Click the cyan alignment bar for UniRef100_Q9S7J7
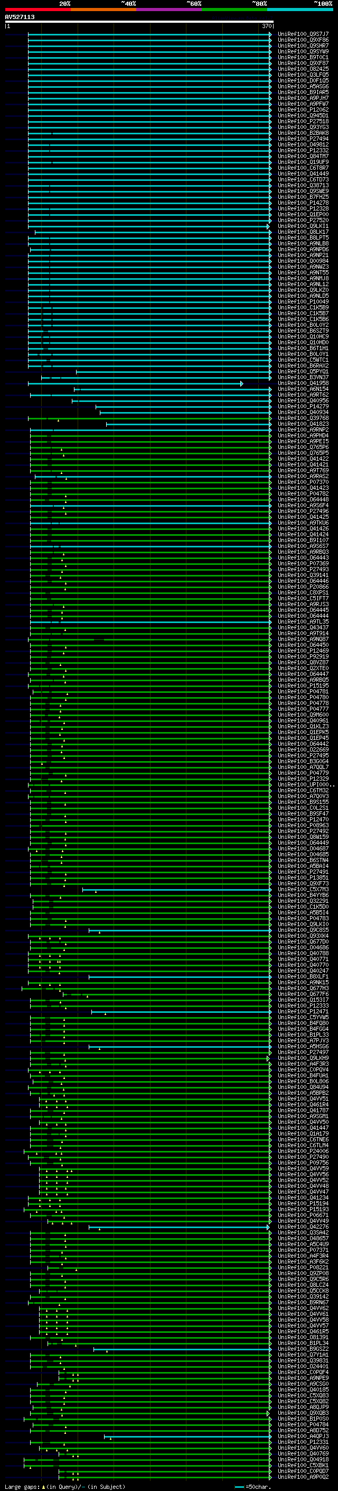The height and width of the screenshot is (1491, 338). [x=149, y=34]
